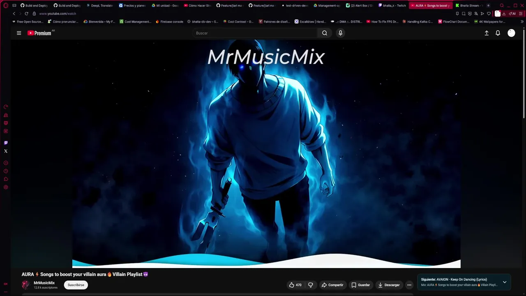This screenshot has height=296, width=526.
Task: Open the Easy Setup menu icon
Action: 521,14
